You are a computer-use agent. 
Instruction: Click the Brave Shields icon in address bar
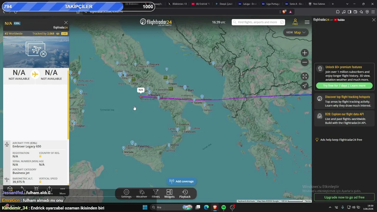pos(284,12)
